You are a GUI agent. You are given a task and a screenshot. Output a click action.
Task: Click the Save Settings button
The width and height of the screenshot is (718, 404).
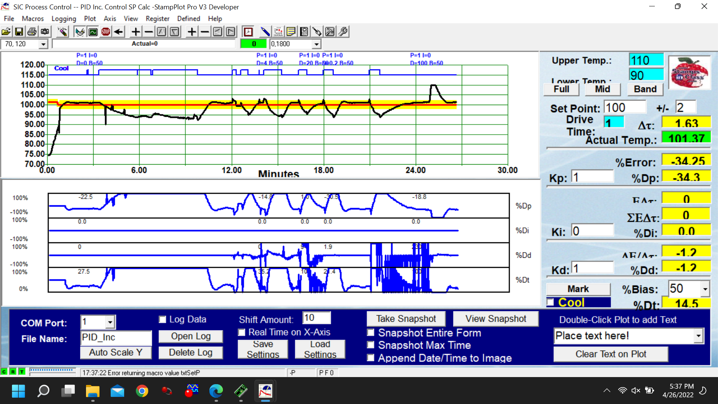click(x=263, y=349)
